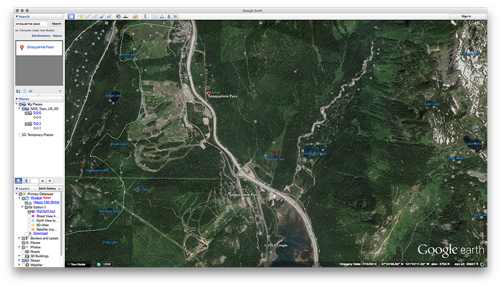
Task: Open Get Directions link
Action: pos(41,35)
